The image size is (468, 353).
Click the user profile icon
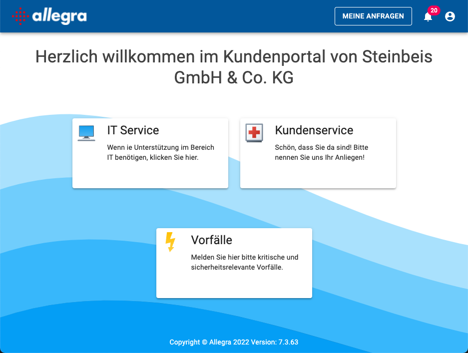[x=450, y=16]
